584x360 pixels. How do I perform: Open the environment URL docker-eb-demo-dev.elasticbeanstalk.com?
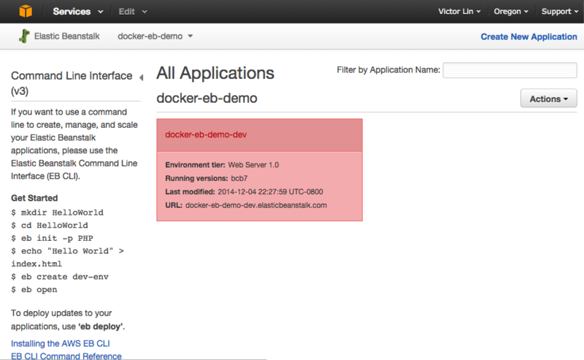click(x=256, y=205)
